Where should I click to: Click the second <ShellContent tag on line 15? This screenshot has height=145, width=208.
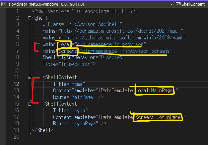coord(60,104)
